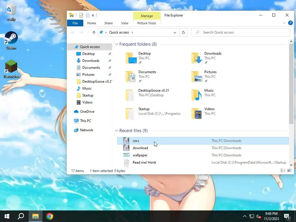The image size is (296, 222).
Task: Switch to the View ribbon tab
Action: (125, 23)
